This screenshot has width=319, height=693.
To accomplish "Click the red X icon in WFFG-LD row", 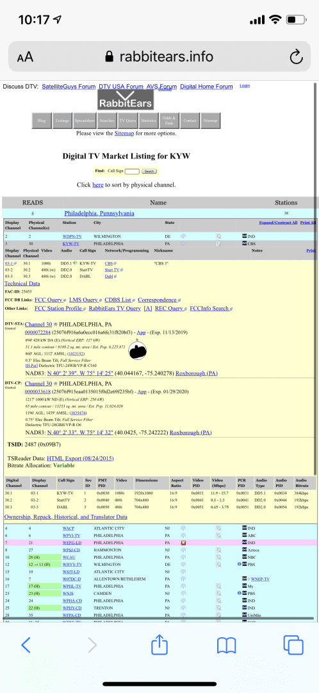I will pos(184,542).
